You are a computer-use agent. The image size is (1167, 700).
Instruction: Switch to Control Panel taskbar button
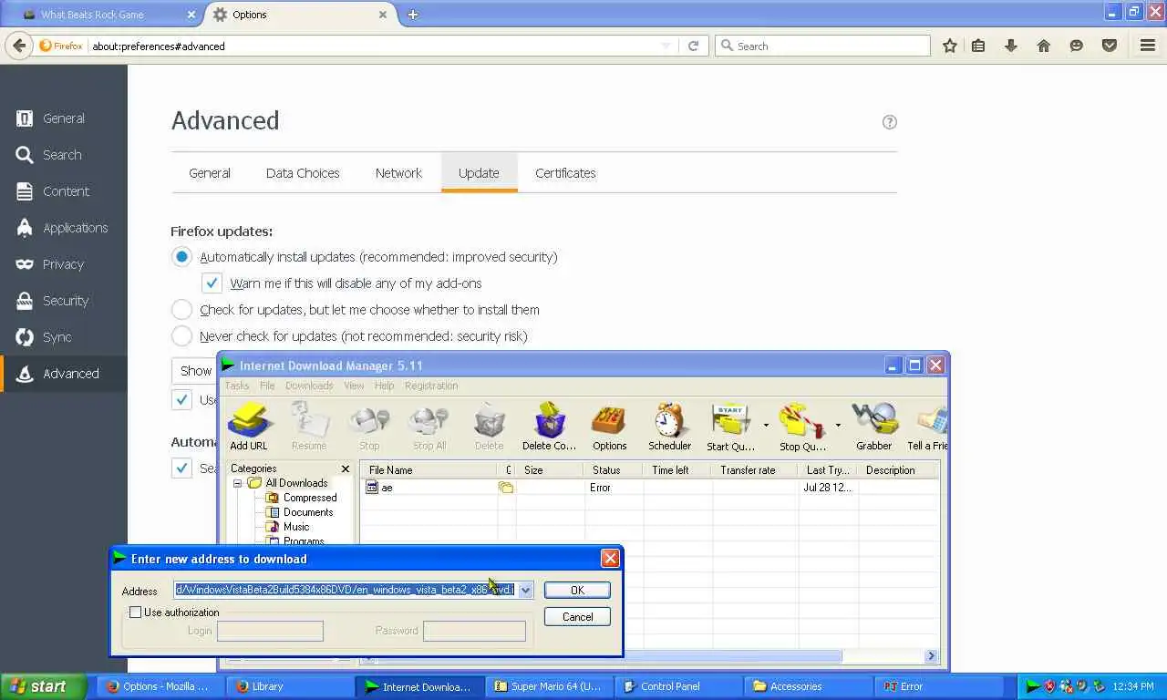[x=678, y=686]
